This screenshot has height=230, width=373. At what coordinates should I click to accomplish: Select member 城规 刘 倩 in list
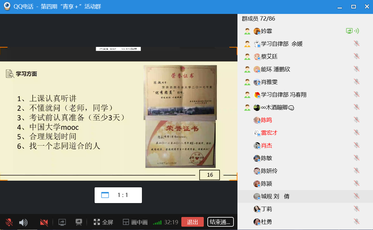275,196
